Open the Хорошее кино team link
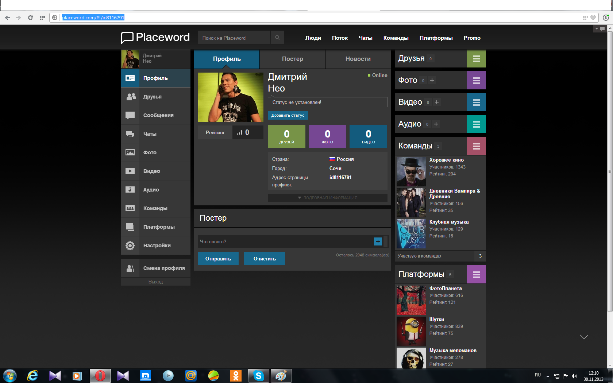 (447, 160)
